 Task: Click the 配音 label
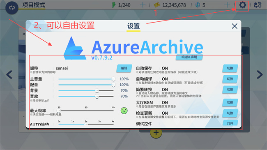34,85
